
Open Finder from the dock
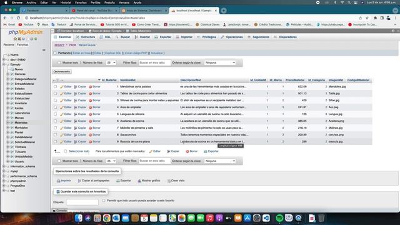tap(79, 218)
